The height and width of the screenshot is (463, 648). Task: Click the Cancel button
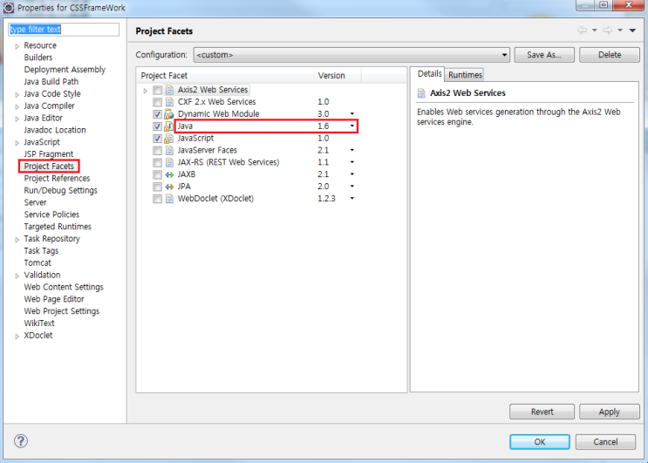tap(605, 442)
